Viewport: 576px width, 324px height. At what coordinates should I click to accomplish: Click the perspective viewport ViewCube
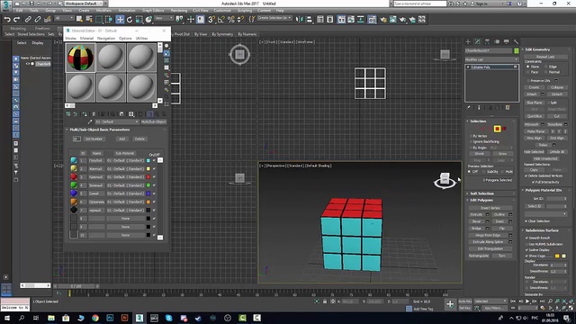[445, 180]
